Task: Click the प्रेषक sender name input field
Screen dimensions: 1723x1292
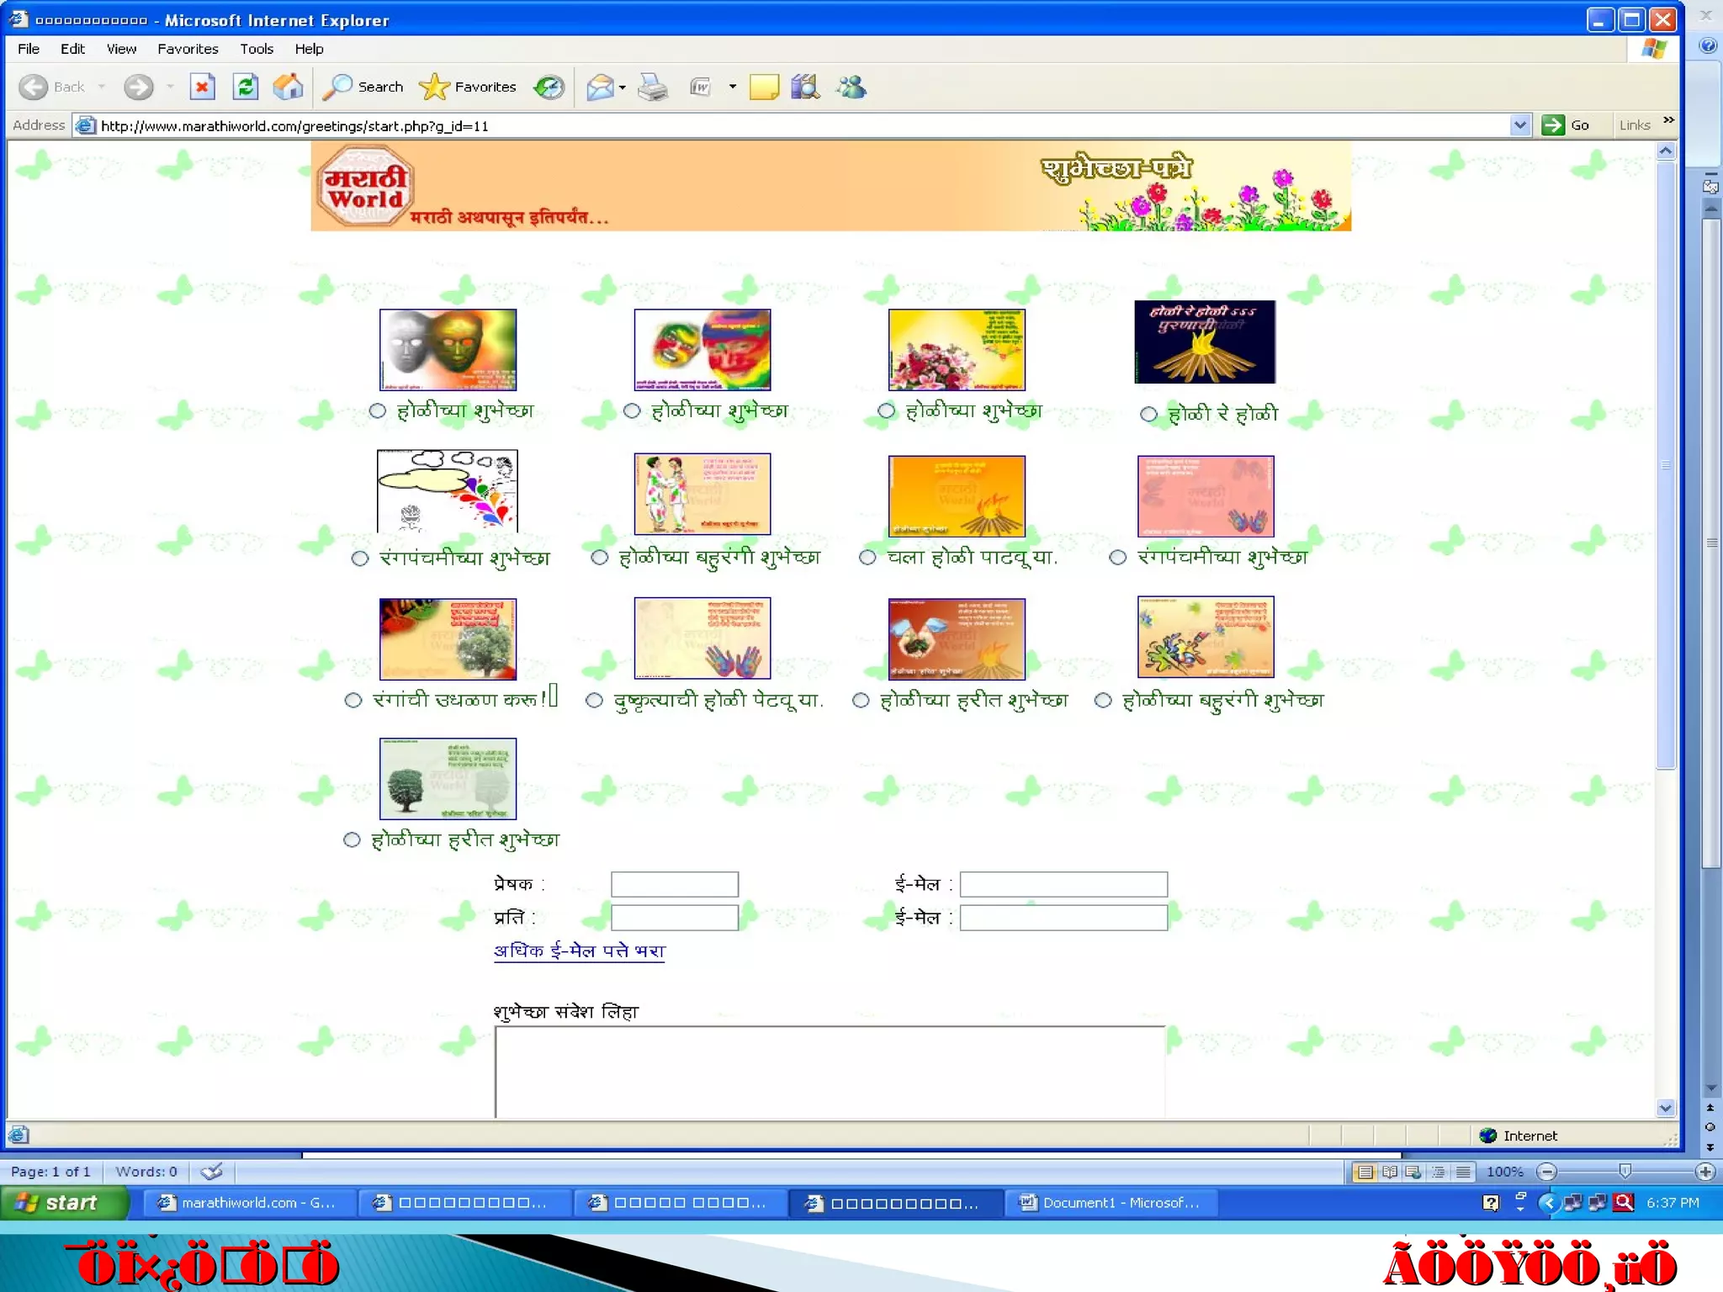Action: (x=674, y=884)
